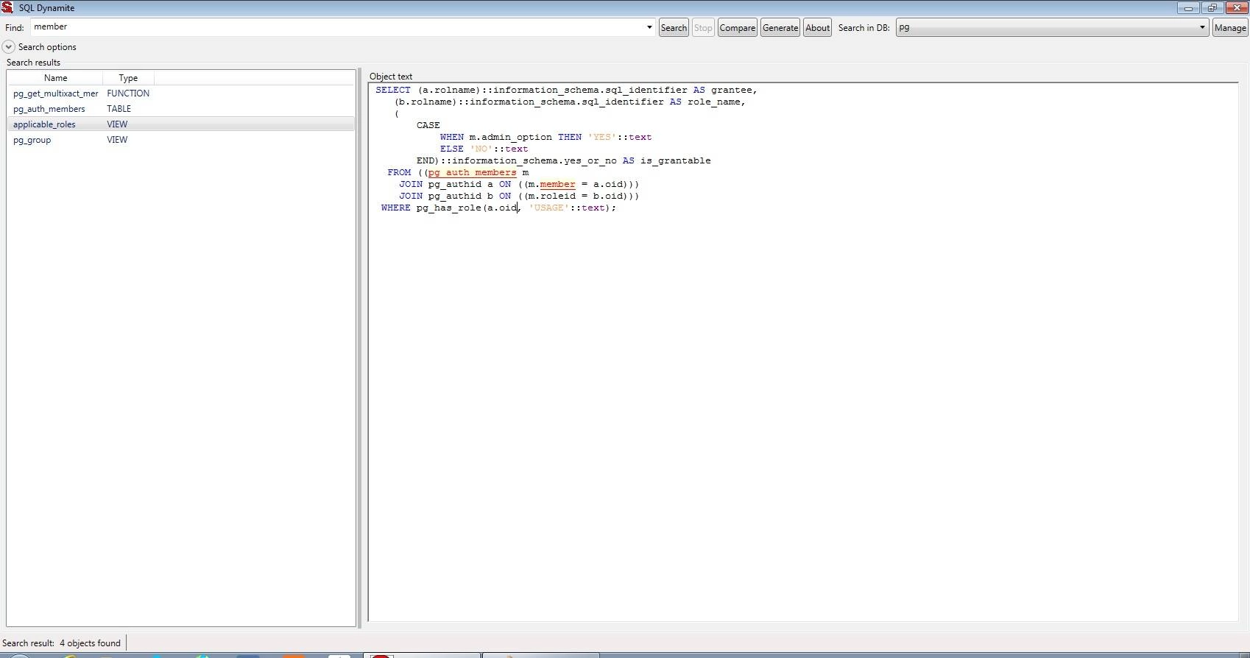Click the 'USAGE' string literal
1250x658 pixels.
coord(549,208)
